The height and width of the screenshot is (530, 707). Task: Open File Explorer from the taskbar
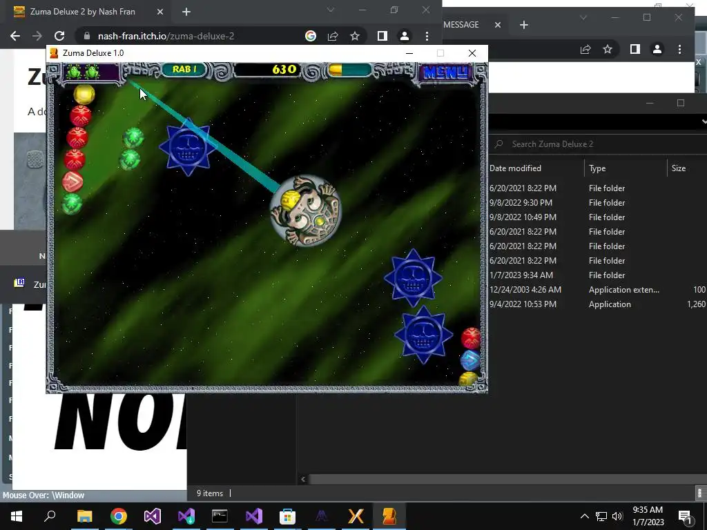(84, 516)
